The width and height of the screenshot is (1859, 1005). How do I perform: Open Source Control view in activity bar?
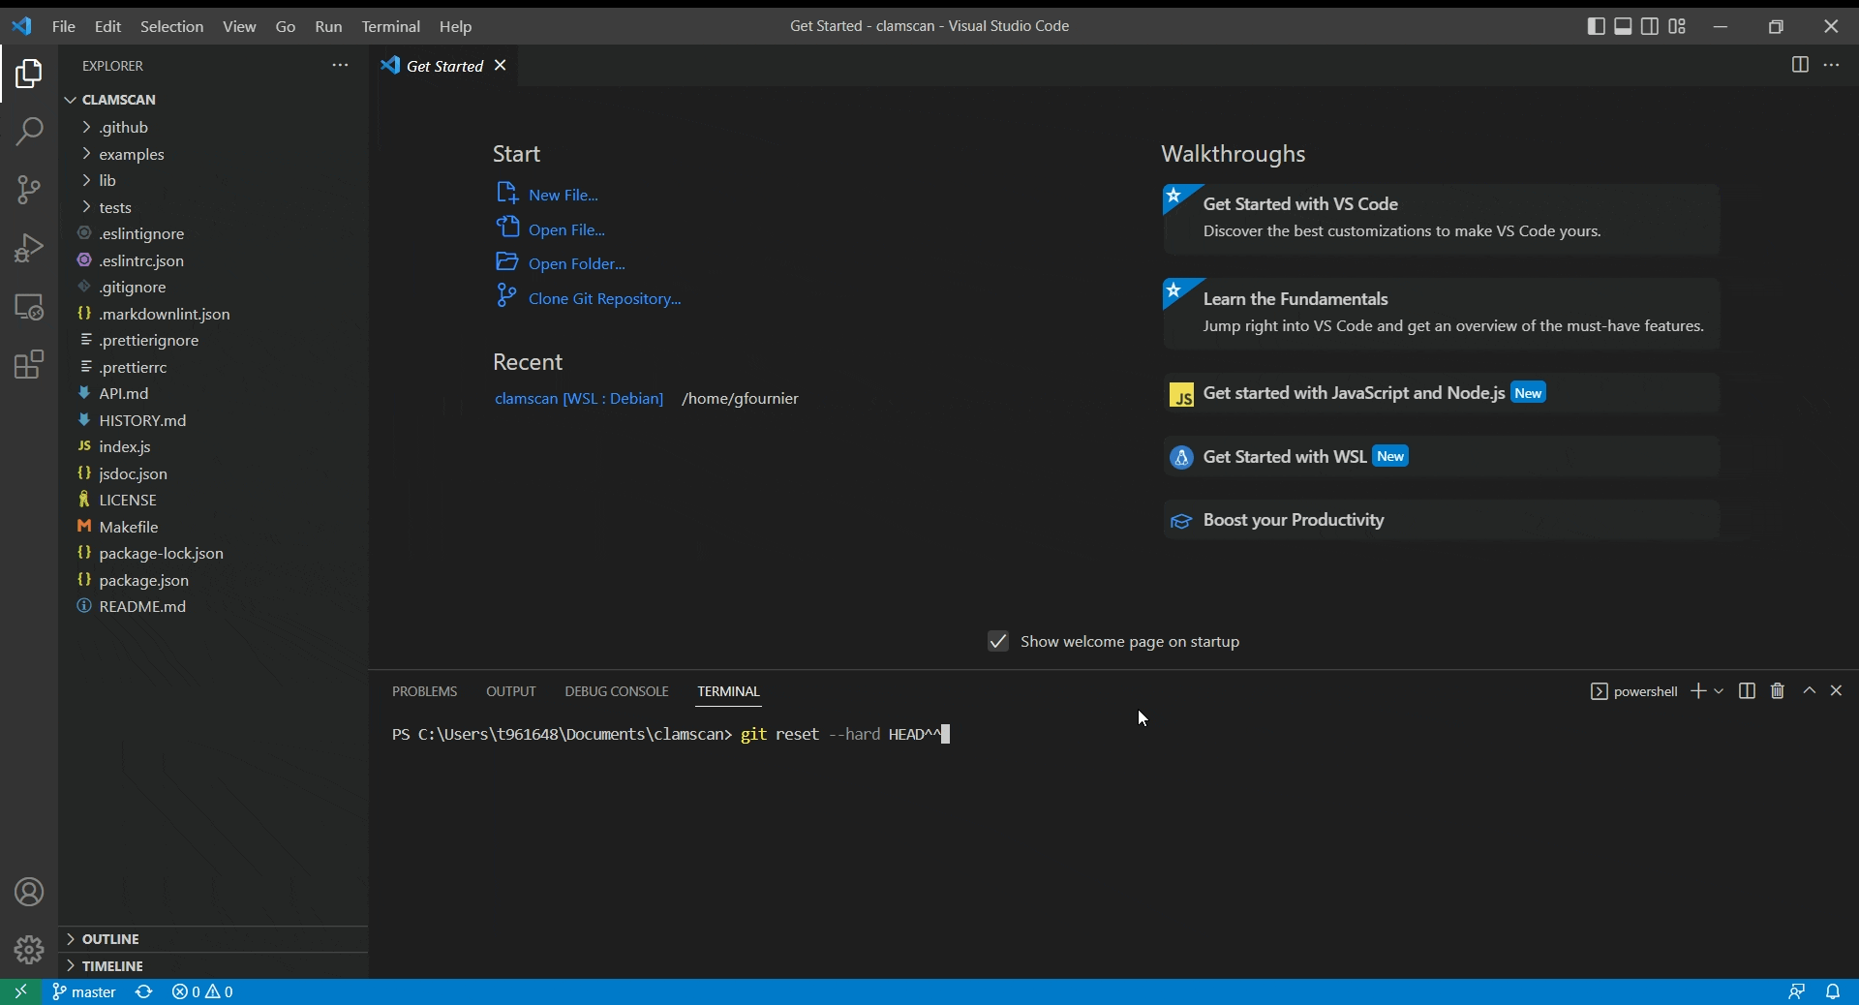click(x=29, y=189)
